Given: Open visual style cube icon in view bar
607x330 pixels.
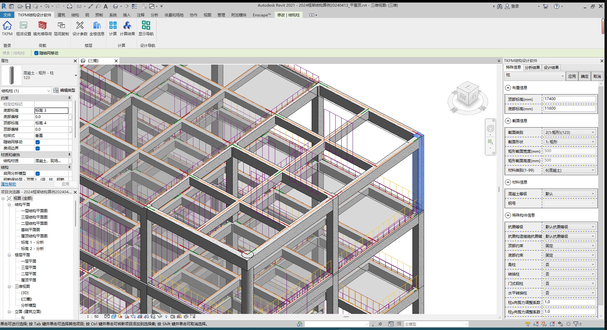Looking at the screenshot, I should 114,316.
